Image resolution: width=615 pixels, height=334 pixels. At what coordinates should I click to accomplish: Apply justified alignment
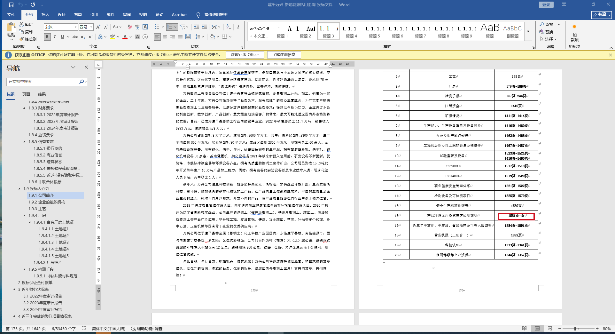click(x=180, y=37)
